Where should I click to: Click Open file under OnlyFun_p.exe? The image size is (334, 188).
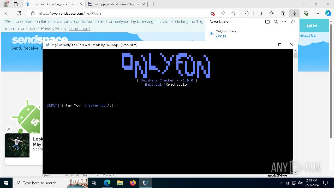(x=221, y=36)
